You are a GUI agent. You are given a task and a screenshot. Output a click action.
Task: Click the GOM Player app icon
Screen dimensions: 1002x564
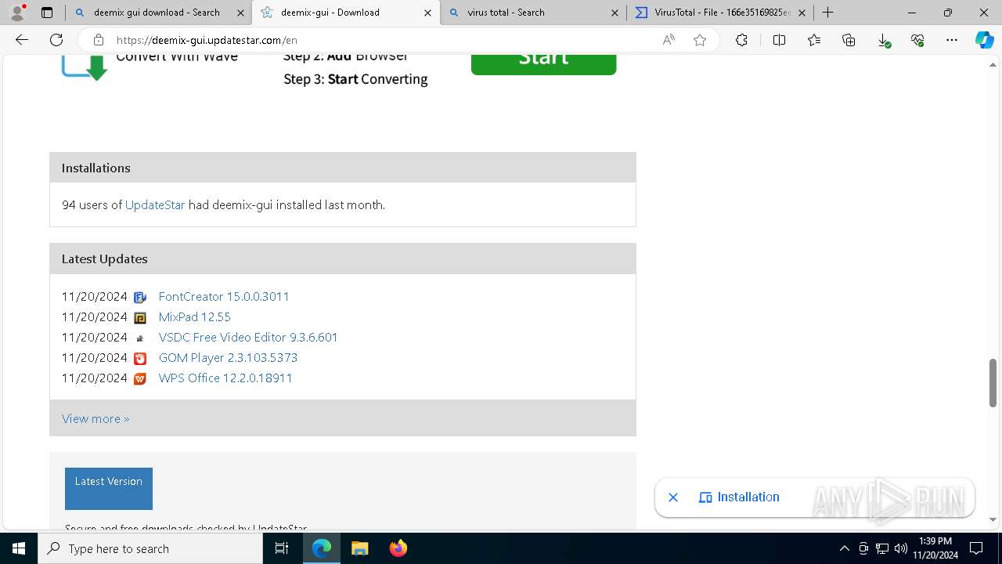coord(140,358)
